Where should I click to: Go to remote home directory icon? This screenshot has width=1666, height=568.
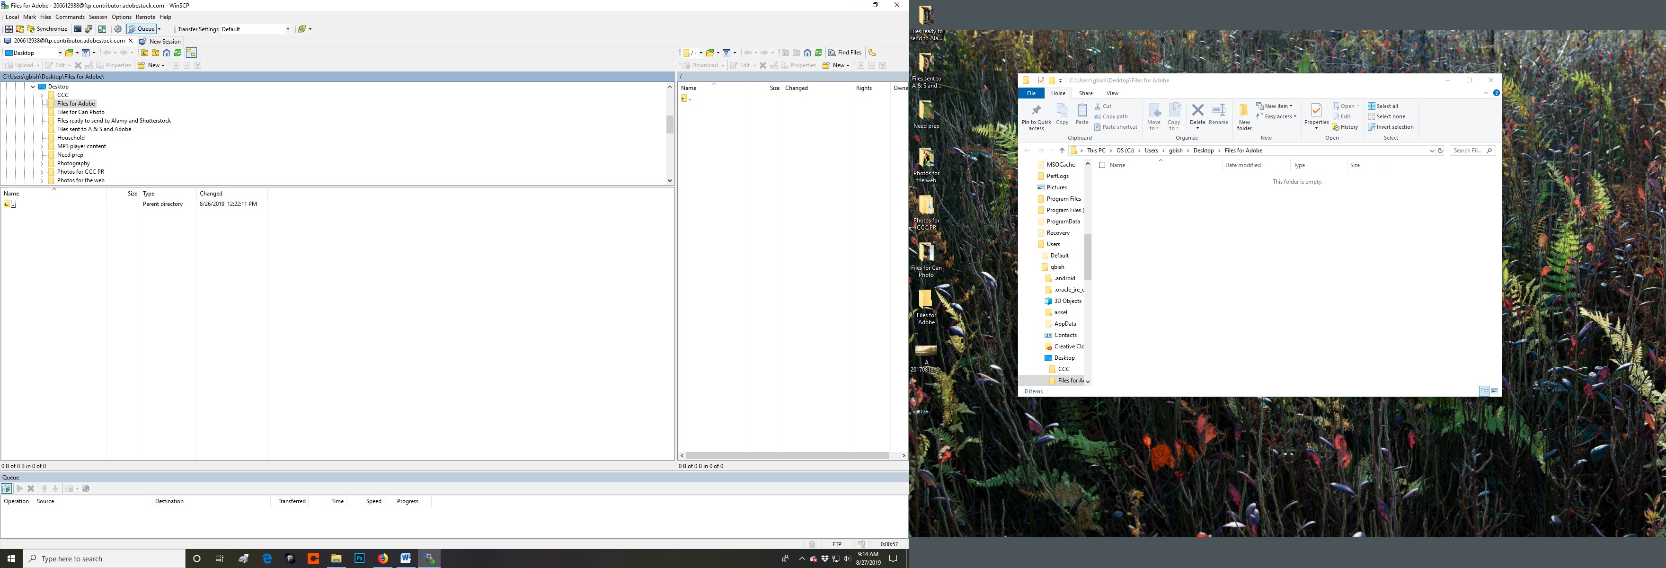(x=808, y=53)
